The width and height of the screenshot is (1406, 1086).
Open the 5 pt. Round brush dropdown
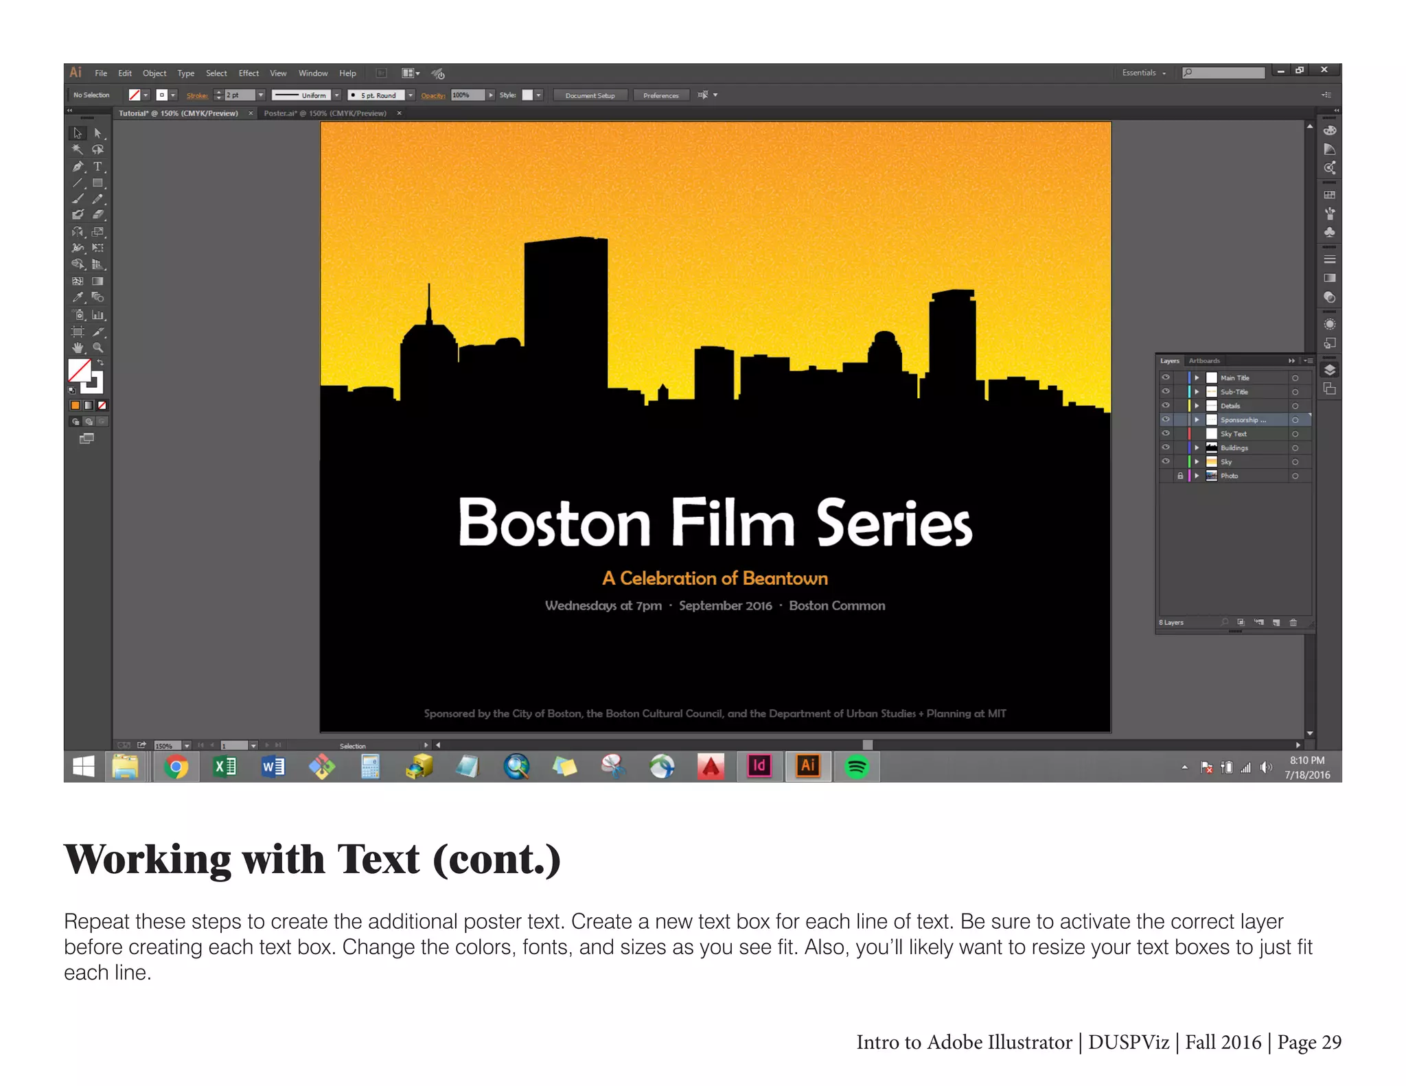coord(411,95)
